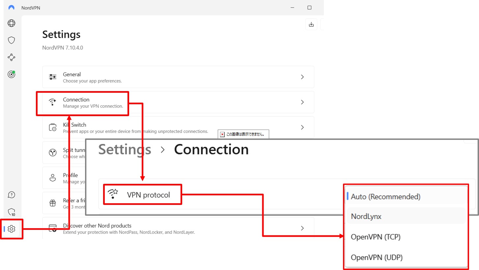The width and height of the screenshot is (479, 270).
Task: Click the download icon button at top
Action: (x=311, y=24)
